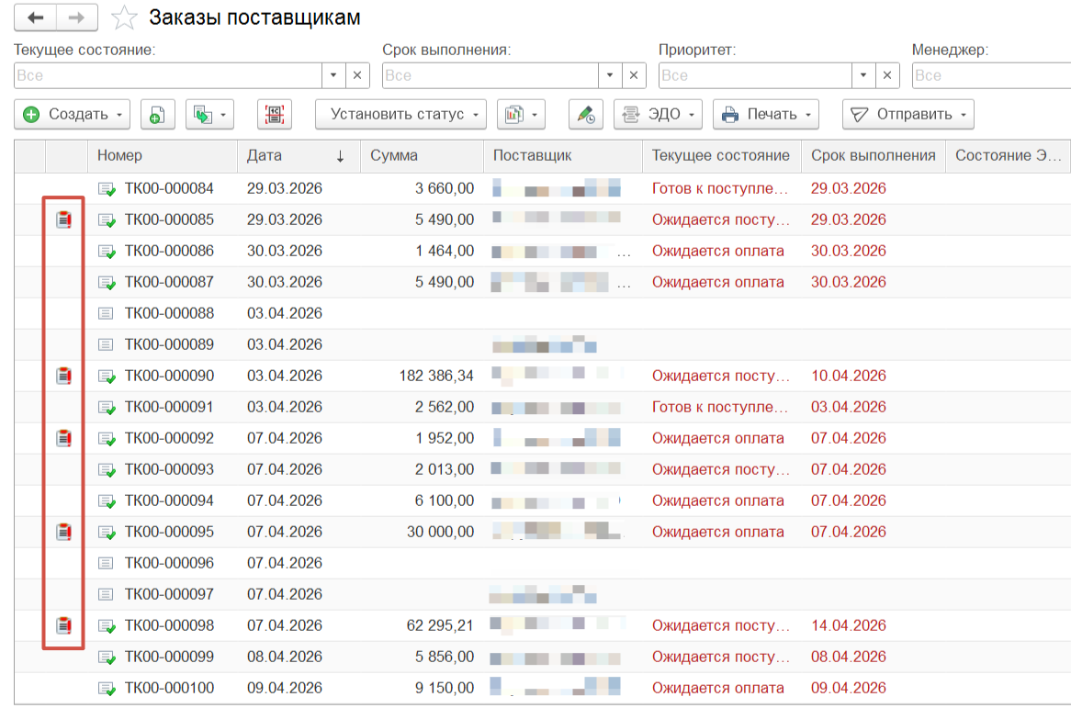
Task: Click Ожидается оплата status of ТК00-000100
Action: pos(718,688)
